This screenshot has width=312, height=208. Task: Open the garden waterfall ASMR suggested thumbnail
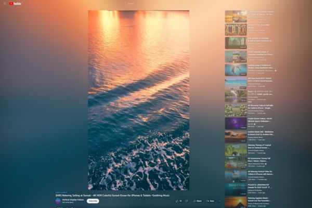pyautogui.click(x=236, y=97)
